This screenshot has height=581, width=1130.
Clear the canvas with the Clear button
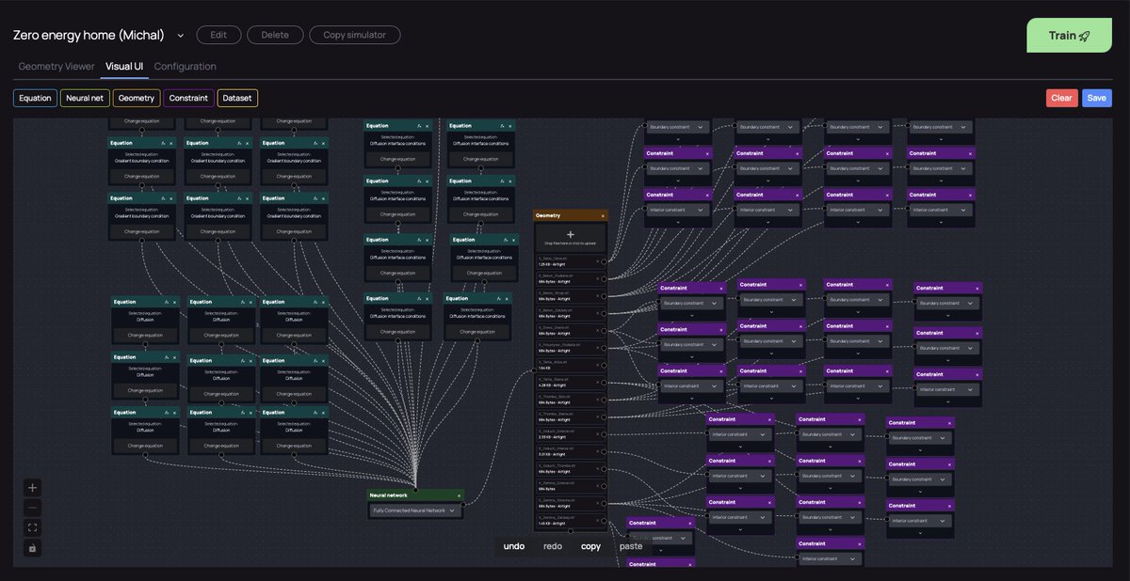pos(1061,98)
